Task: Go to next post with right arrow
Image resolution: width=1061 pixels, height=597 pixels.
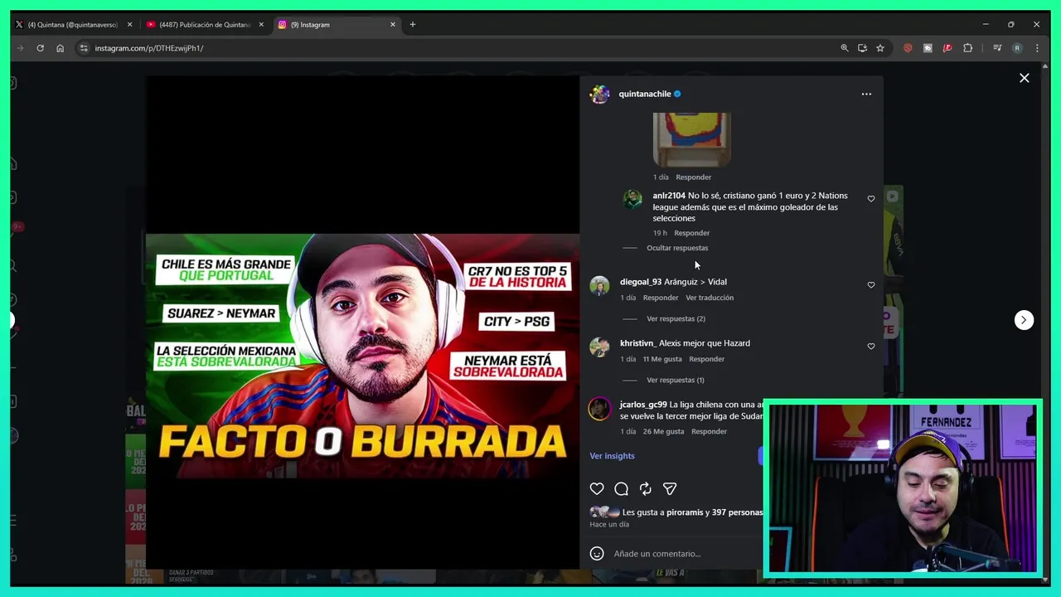Action: pyautogui.click(x=1024, y=320)
